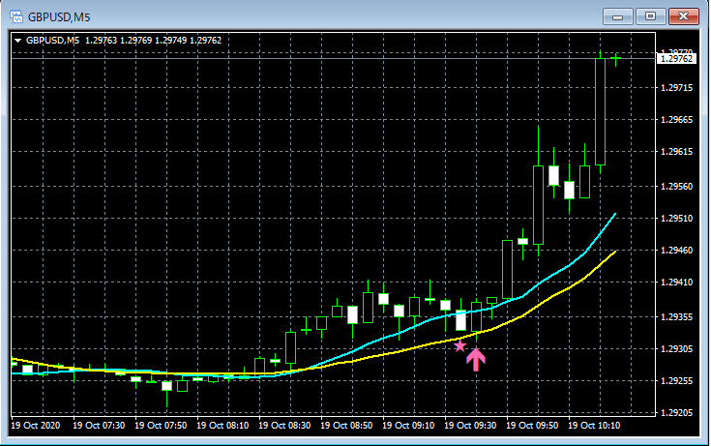Select the last doji candle at current price
711x446 pixels.
pos(616,59)
